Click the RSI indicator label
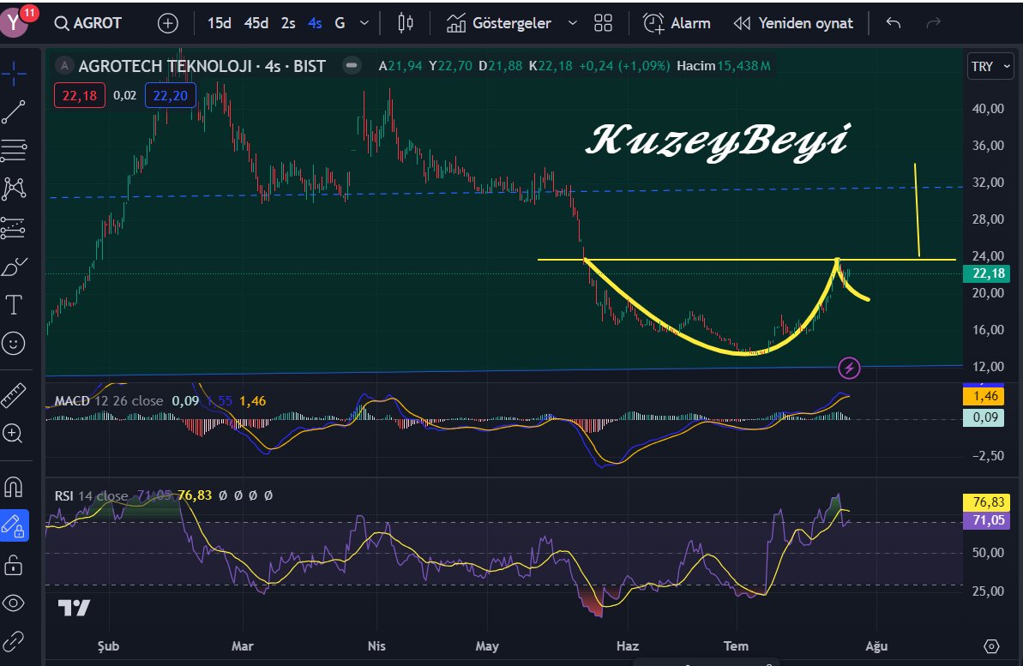Screen dimensions: 1023x666 point(64,495)
